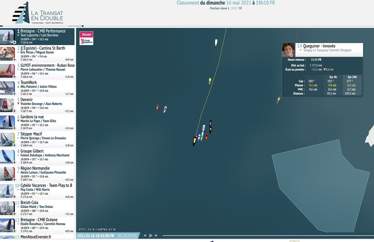Click the plus icon on Breizh Cola thumbnail
The height and width of the screenshot is (242, 374).
tap(14, 214)
